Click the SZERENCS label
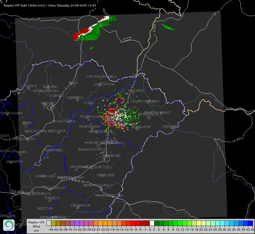 click(75, 97)
